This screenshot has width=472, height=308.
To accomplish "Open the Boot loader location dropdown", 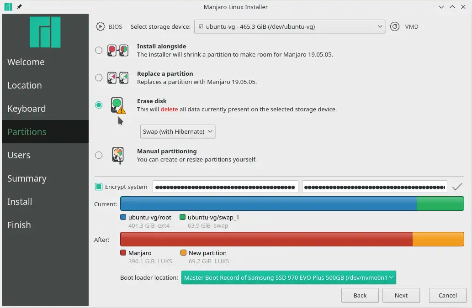I will [289, 277].
